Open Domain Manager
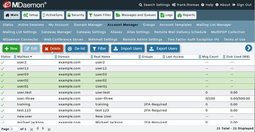This screenshot has width=255, height=132. 88,25
